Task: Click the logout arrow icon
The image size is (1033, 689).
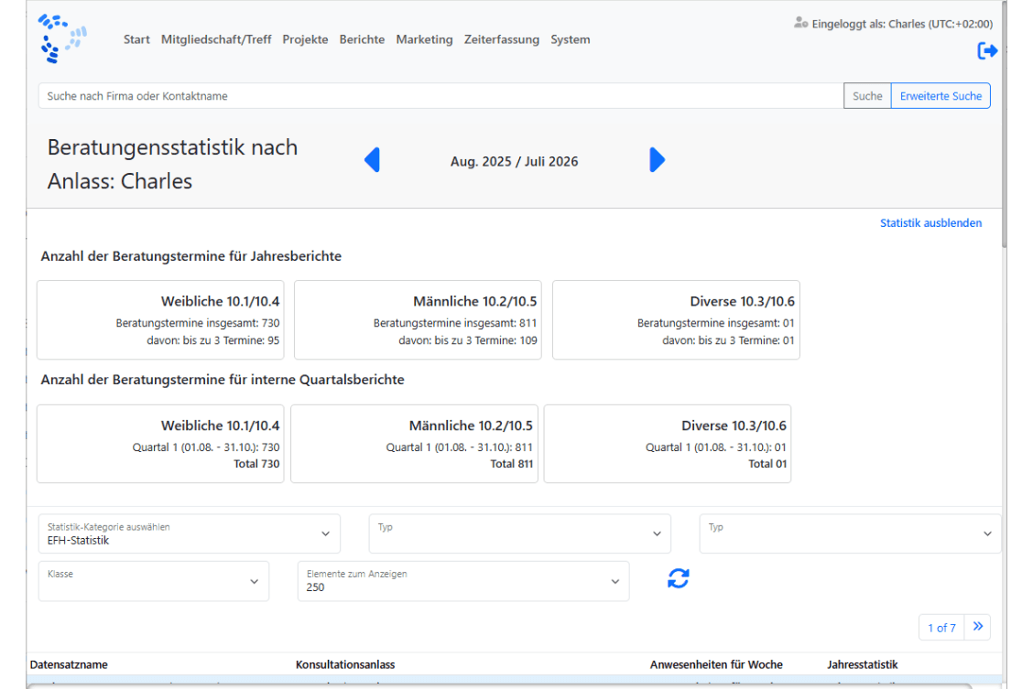Action: tap(987, 50)
